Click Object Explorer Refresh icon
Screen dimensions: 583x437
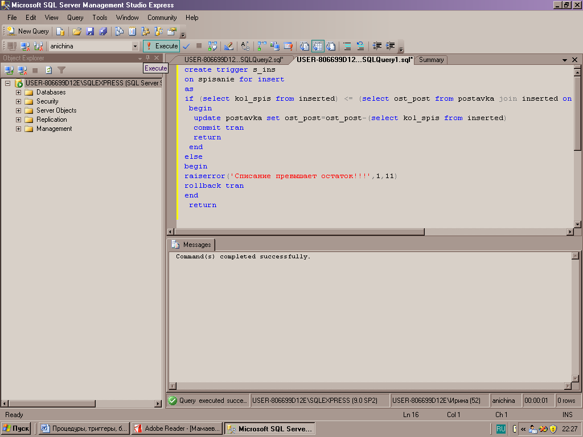point(49,70)
